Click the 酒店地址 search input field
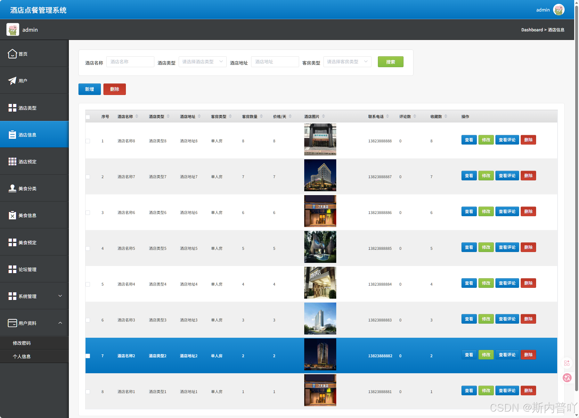This screenshot has height=418, width=579. pos(275,62)
